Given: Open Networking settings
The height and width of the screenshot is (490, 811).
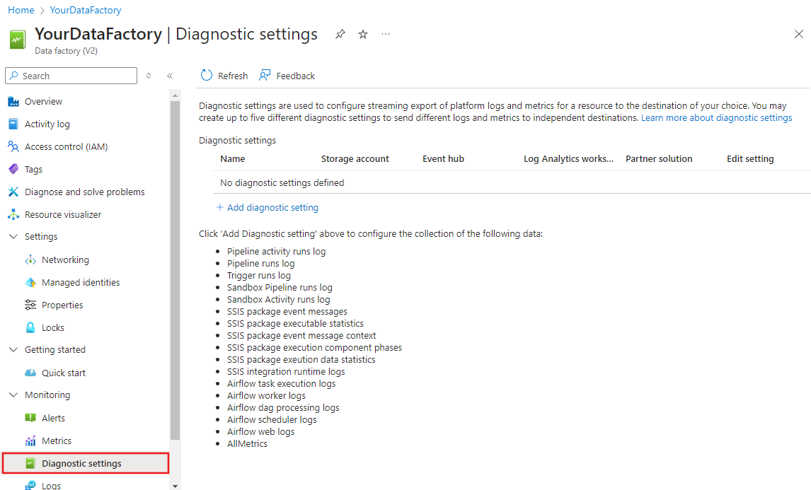Looking at the screenshot, I should pos(65,259).
